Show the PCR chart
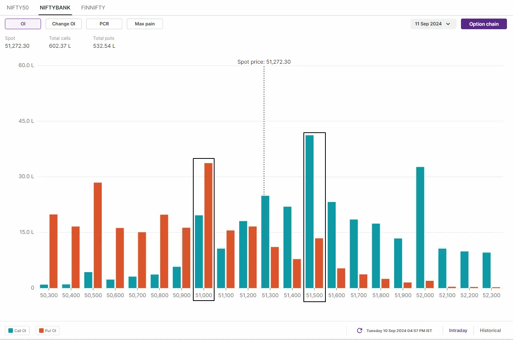Screen dimensions: 513x340 (x=104, y=24)
